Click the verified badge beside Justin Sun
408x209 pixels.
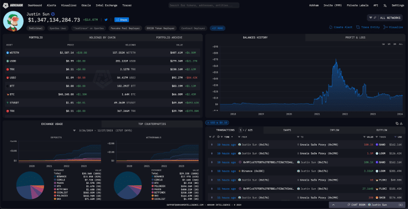click(x=53, y=14)
